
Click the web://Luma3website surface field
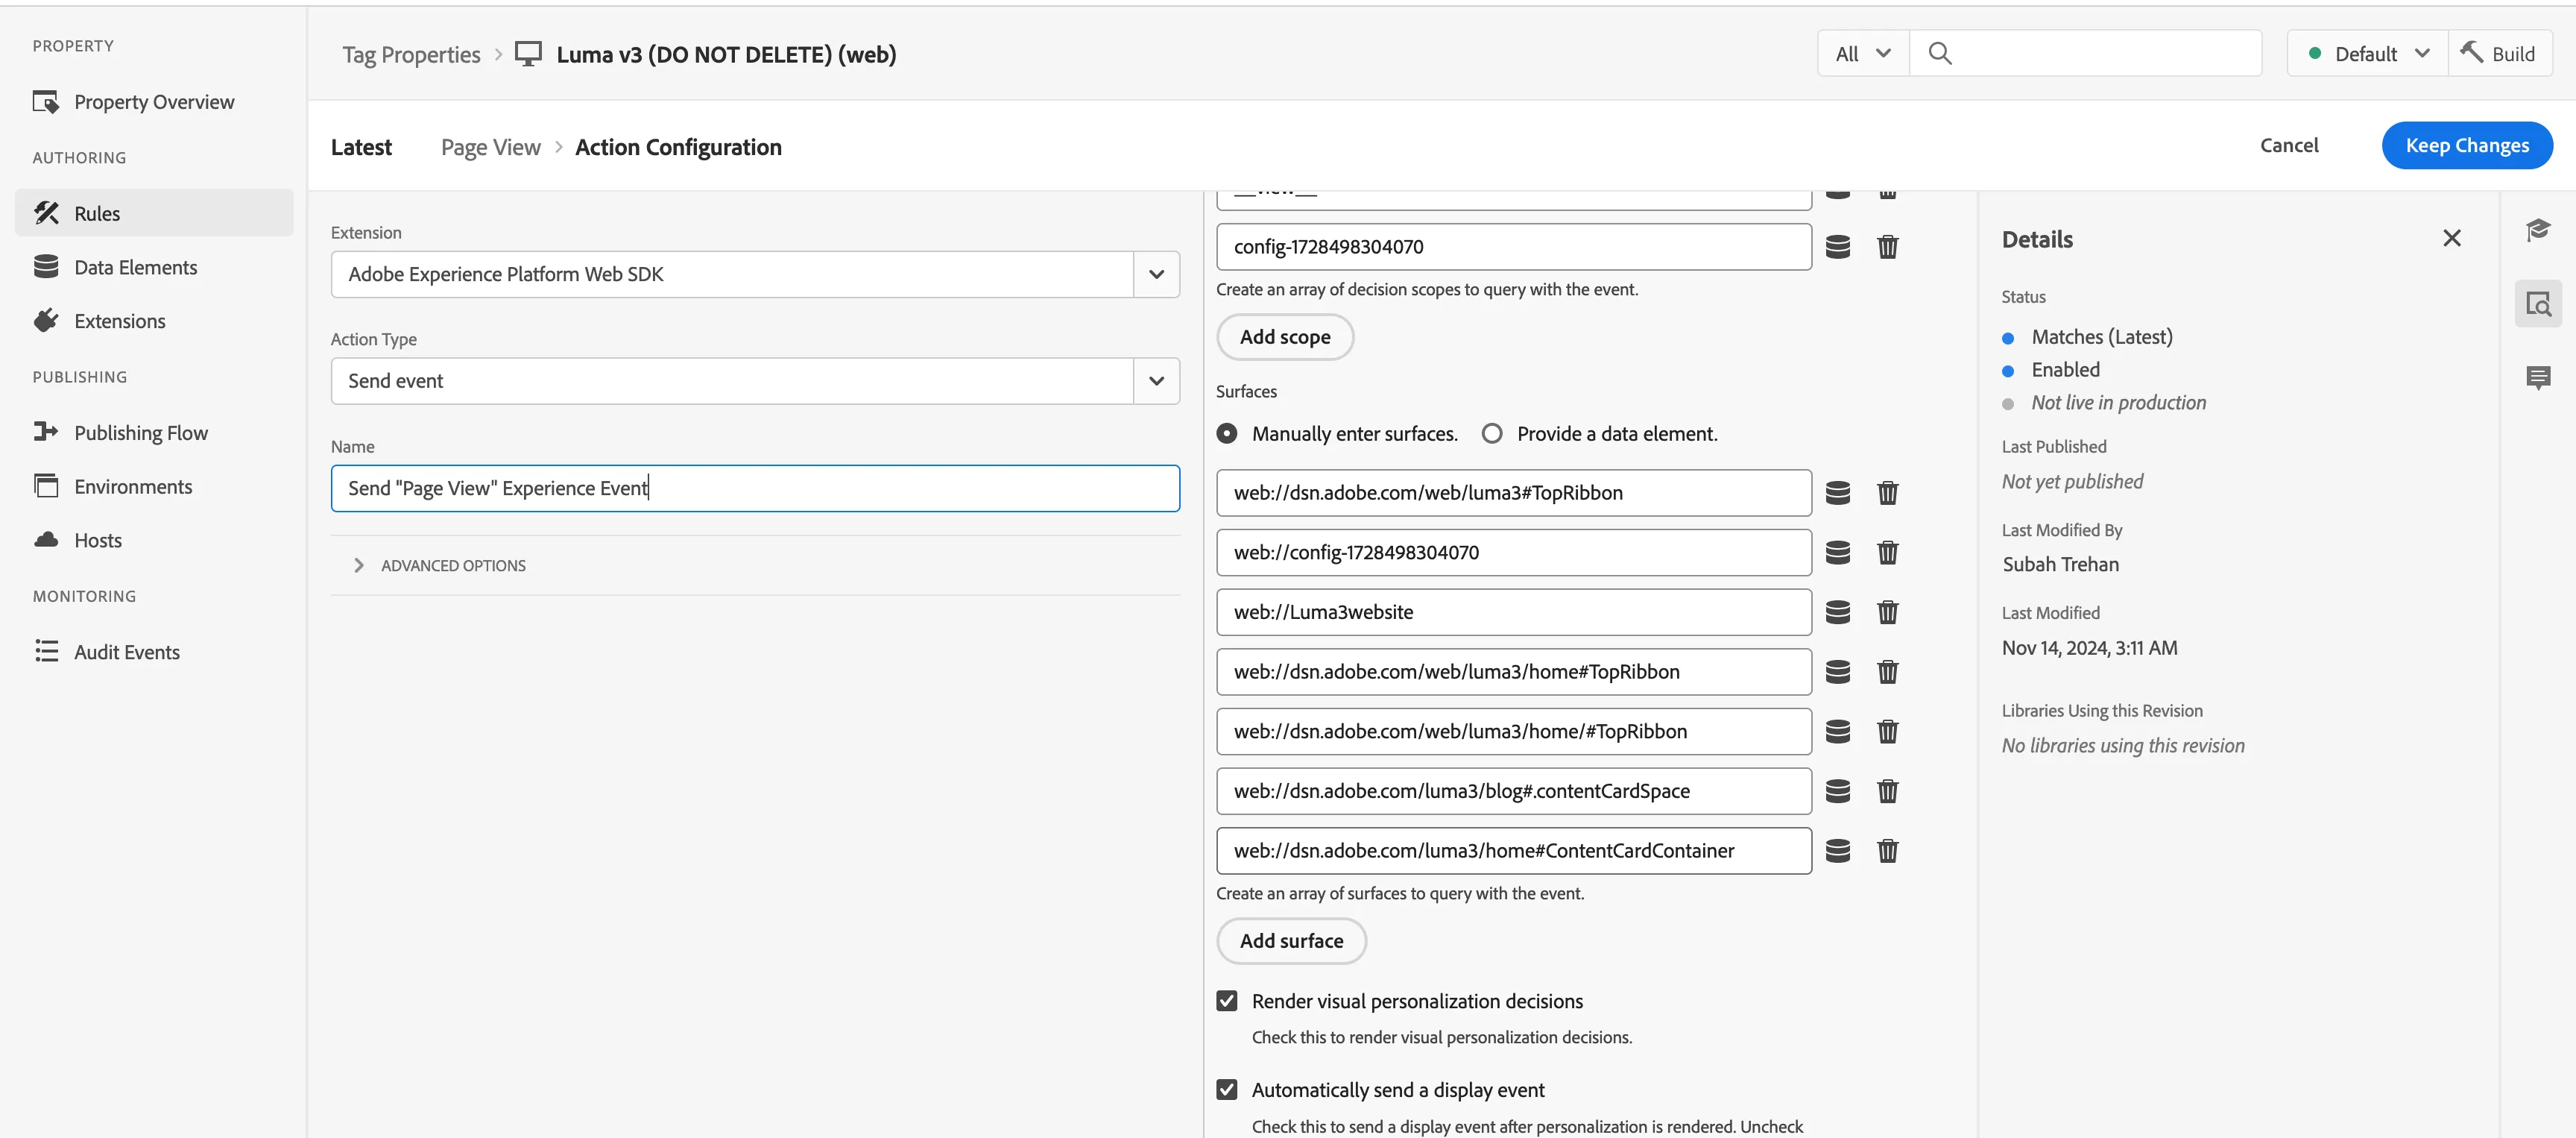(x=1513, y=612)
